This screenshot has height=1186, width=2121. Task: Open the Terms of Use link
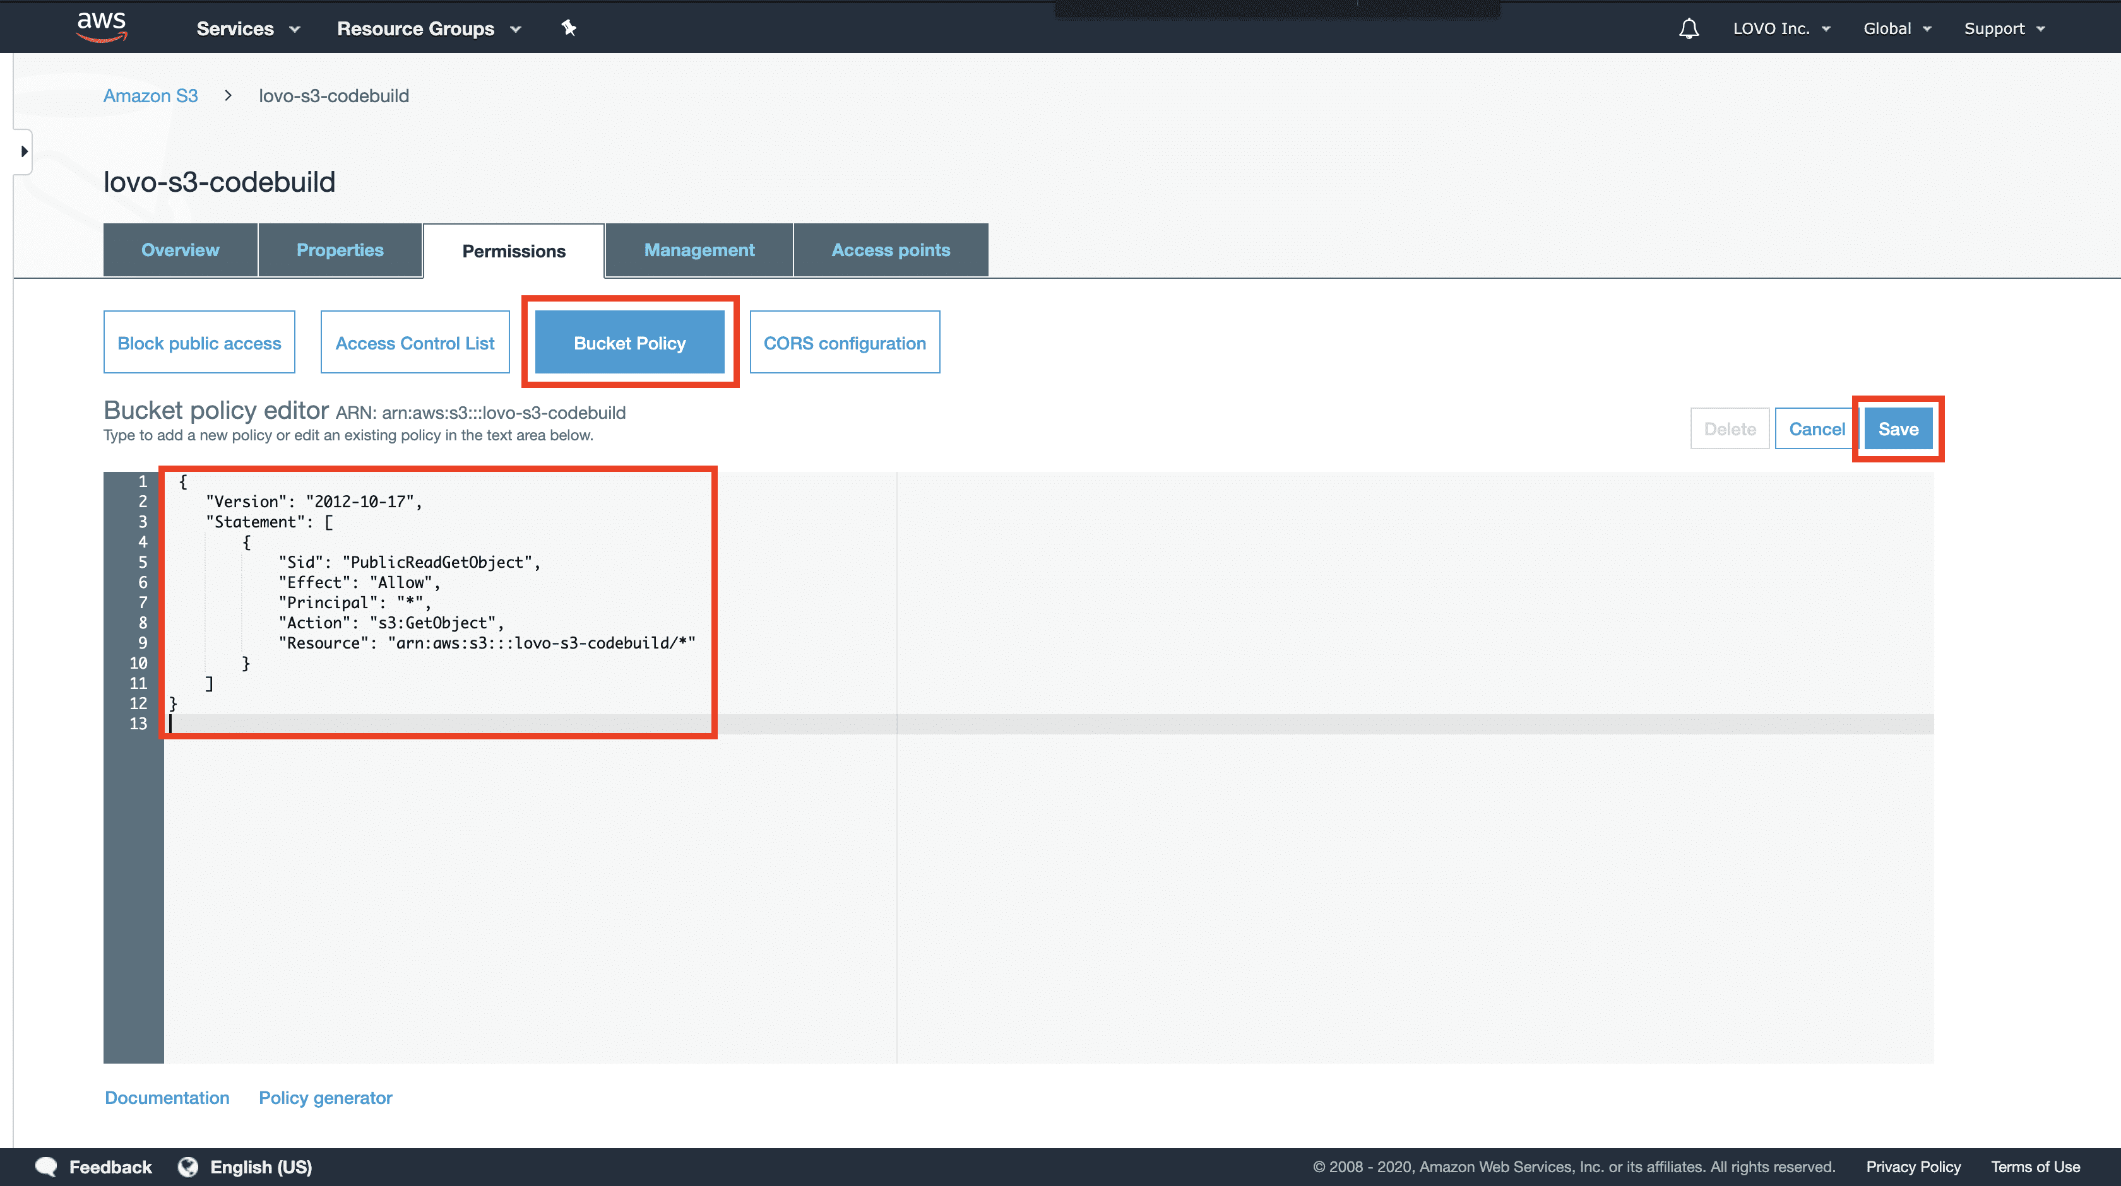point(2035,1166)
